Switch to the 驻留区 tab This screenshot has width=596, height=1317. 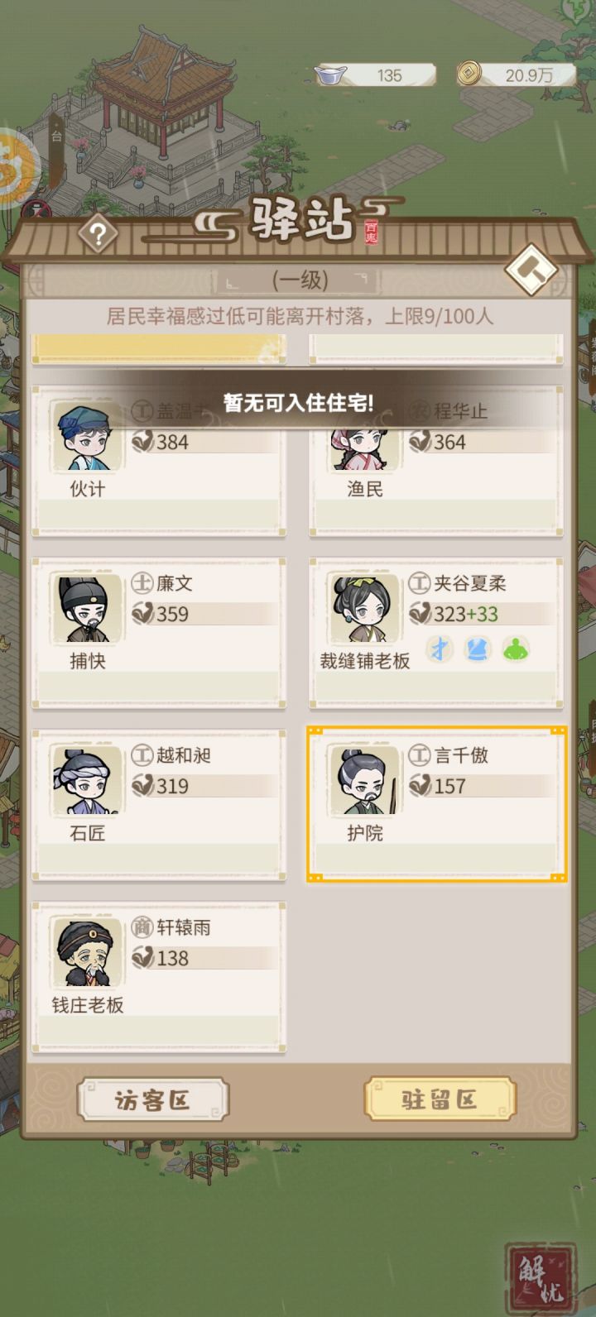click(x=440, y=1099)
